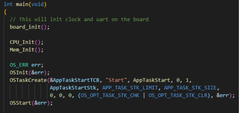Click the APP_TASK_STK_SIZE macro

[190, 88]
